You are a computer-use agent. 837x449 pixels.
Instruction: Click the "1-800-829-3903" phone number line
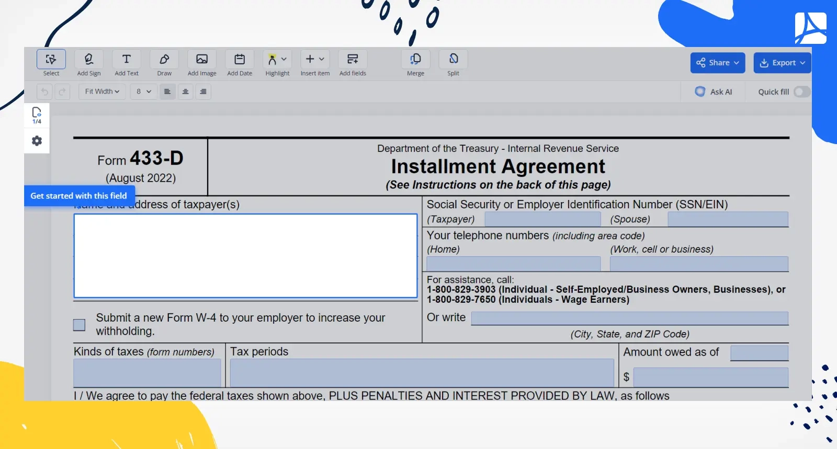pyautogui.click(x=606, y=290)
